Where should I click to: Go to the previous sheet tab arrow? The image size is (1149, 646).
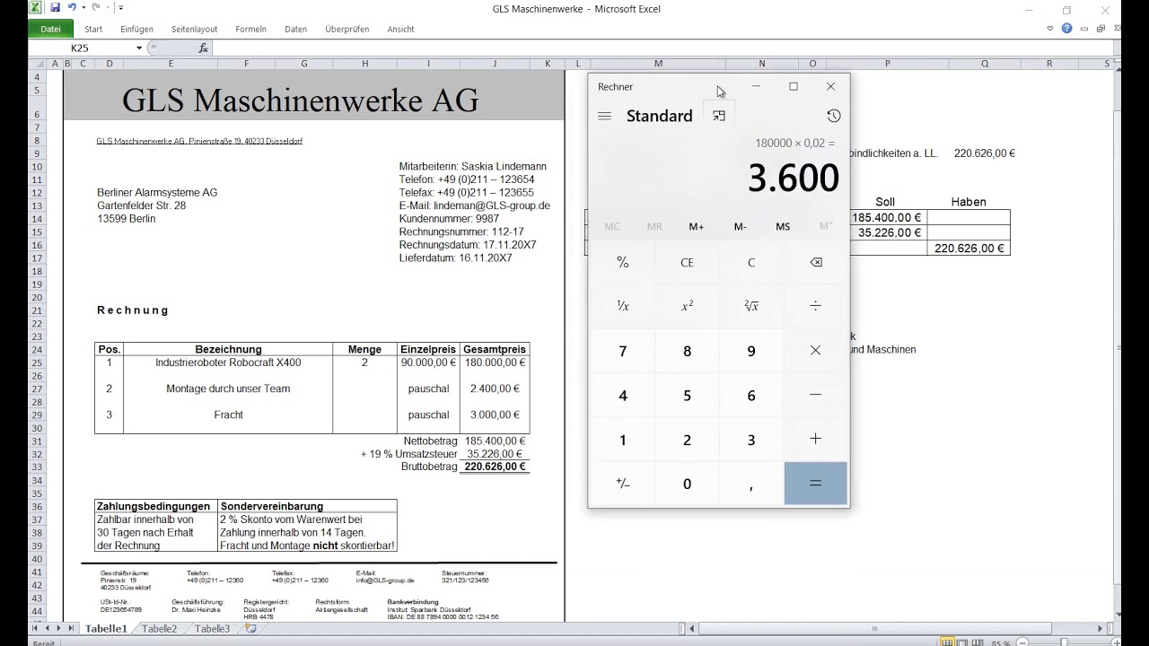[48, 629]
